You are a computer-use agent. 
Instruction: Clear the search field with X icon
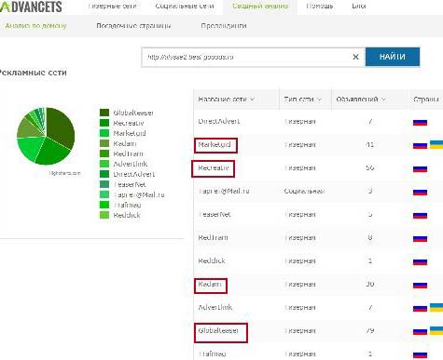click(355, 57)
